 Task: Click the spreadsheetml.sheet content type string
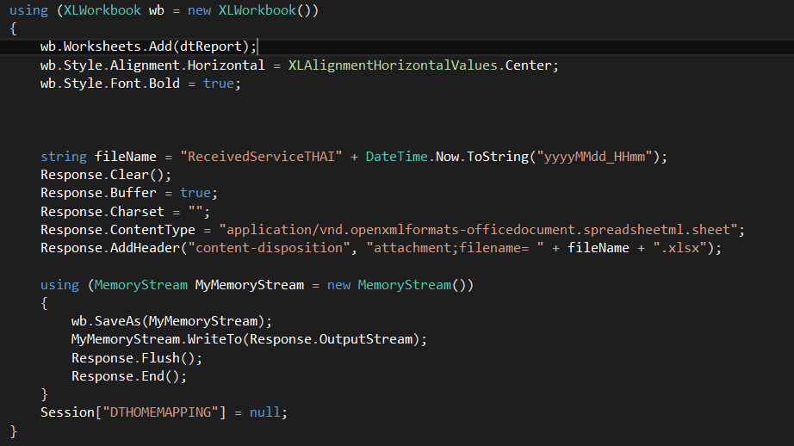[x=478, y=230]
